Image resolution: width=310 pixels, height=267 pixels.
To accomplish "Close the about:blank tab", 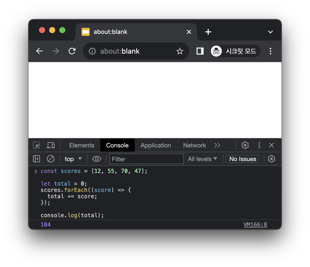I will coord(189,32).
